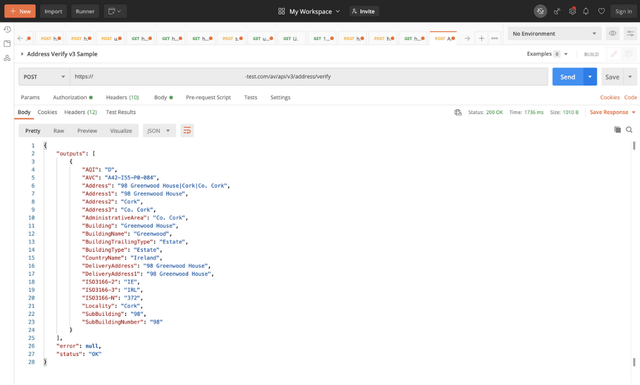640x385 pixels.
Task: Open the Collections sidebar icon
Action: 7,44
